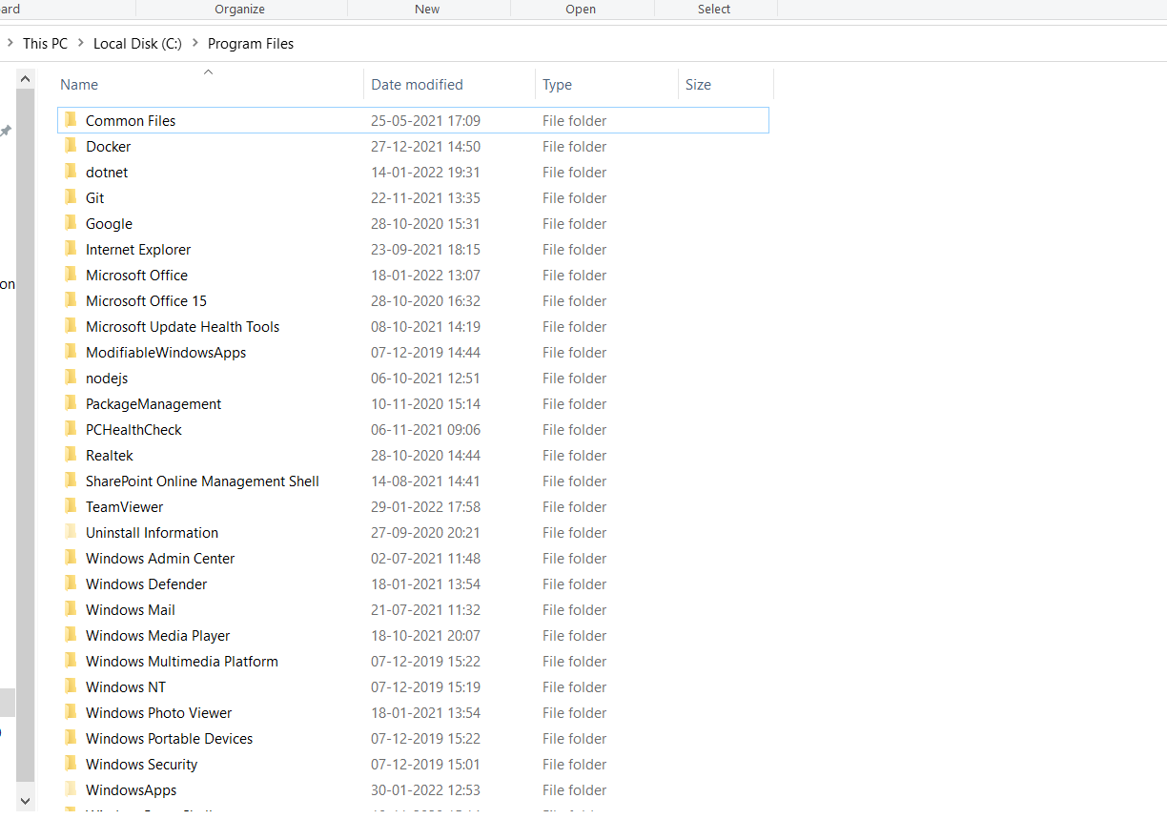Click the folder icon dated 18-01-2022 13:07
The height and width of the screenshot is (819, 1167).
pos(71,275)
